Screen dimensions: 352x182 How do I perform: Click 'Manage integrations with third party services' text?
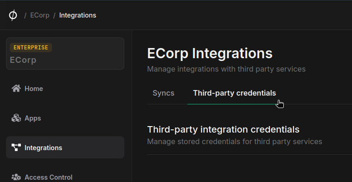point(226,69)
